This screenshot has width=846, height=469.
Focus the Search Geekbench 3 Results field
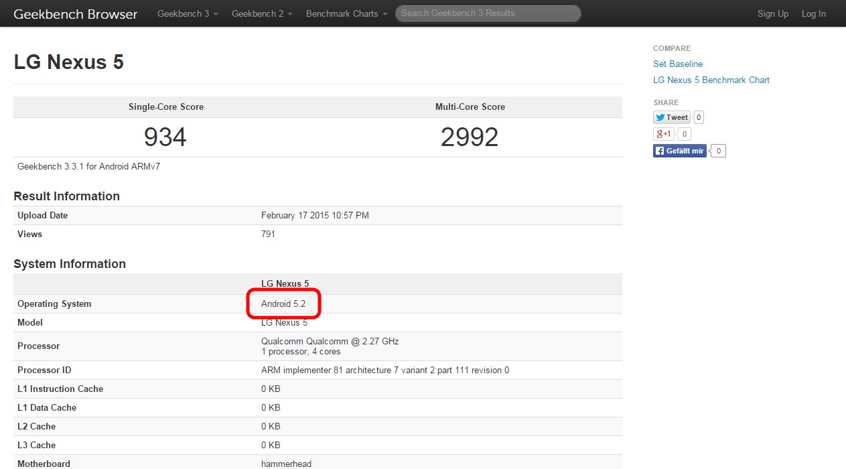(x=488, y=13)
